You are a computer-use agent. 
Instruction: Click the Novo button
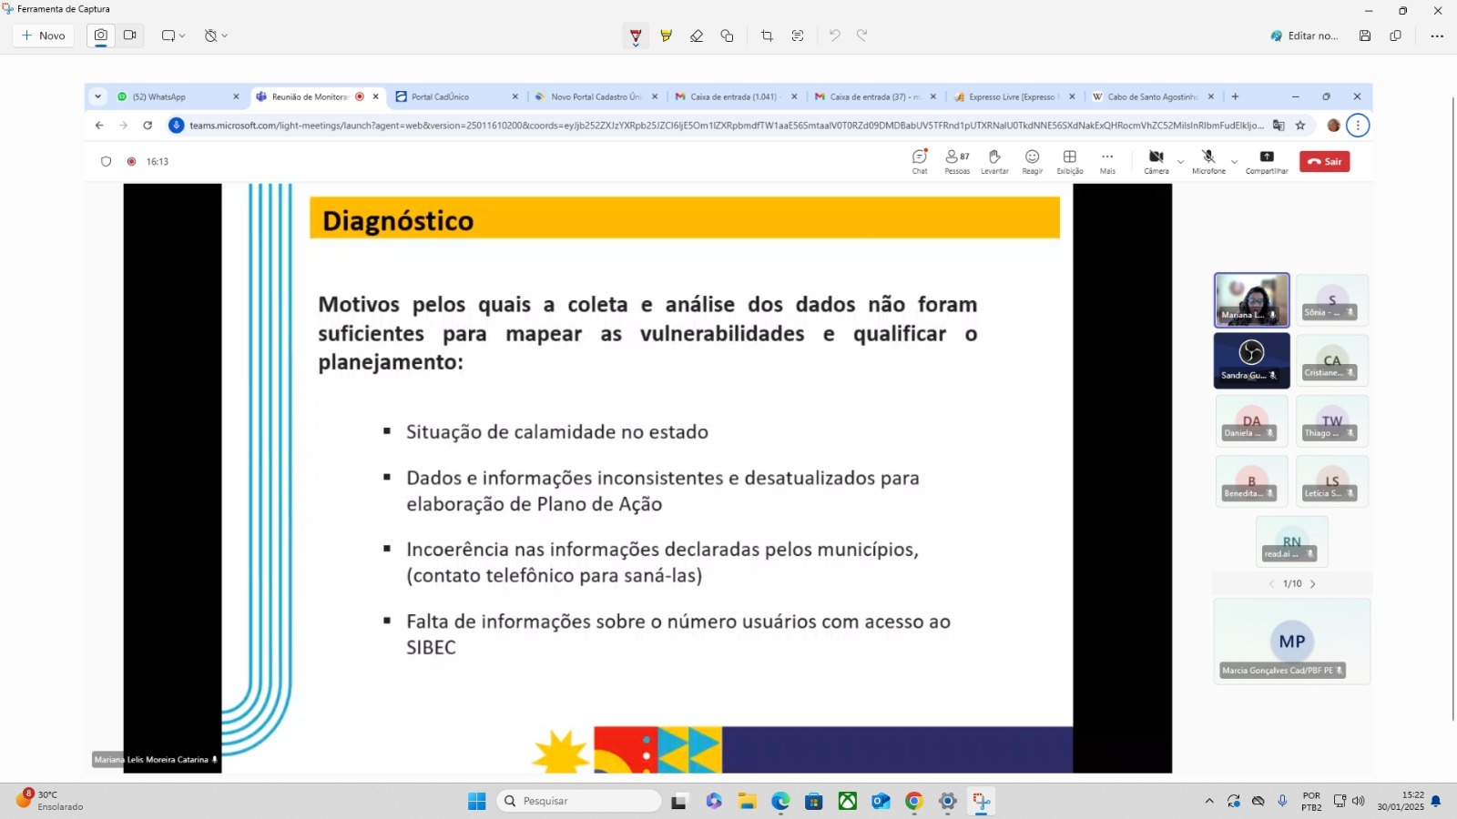tap(44, 35)
